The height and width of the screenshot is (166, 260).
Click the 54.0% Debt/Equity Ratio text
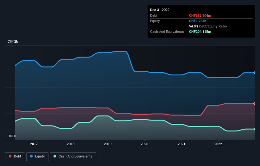208,26
